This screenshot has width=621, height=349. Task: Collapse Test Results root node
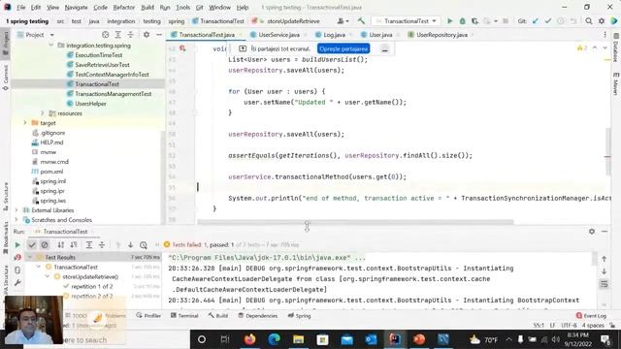(x=30, y=257)
